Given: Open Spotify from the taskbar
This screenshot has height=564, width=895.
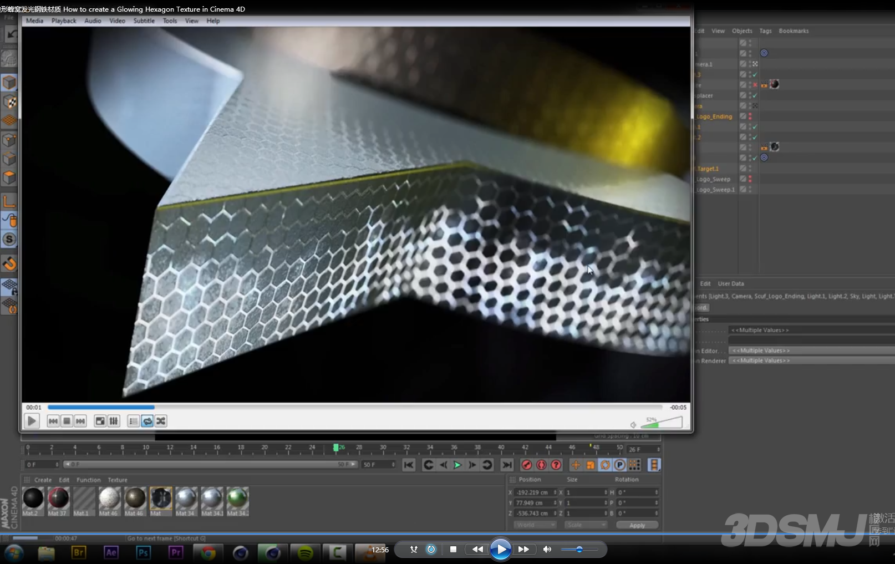Looking at the screenshot, I should pyautogui.click(x=305, y=552).
